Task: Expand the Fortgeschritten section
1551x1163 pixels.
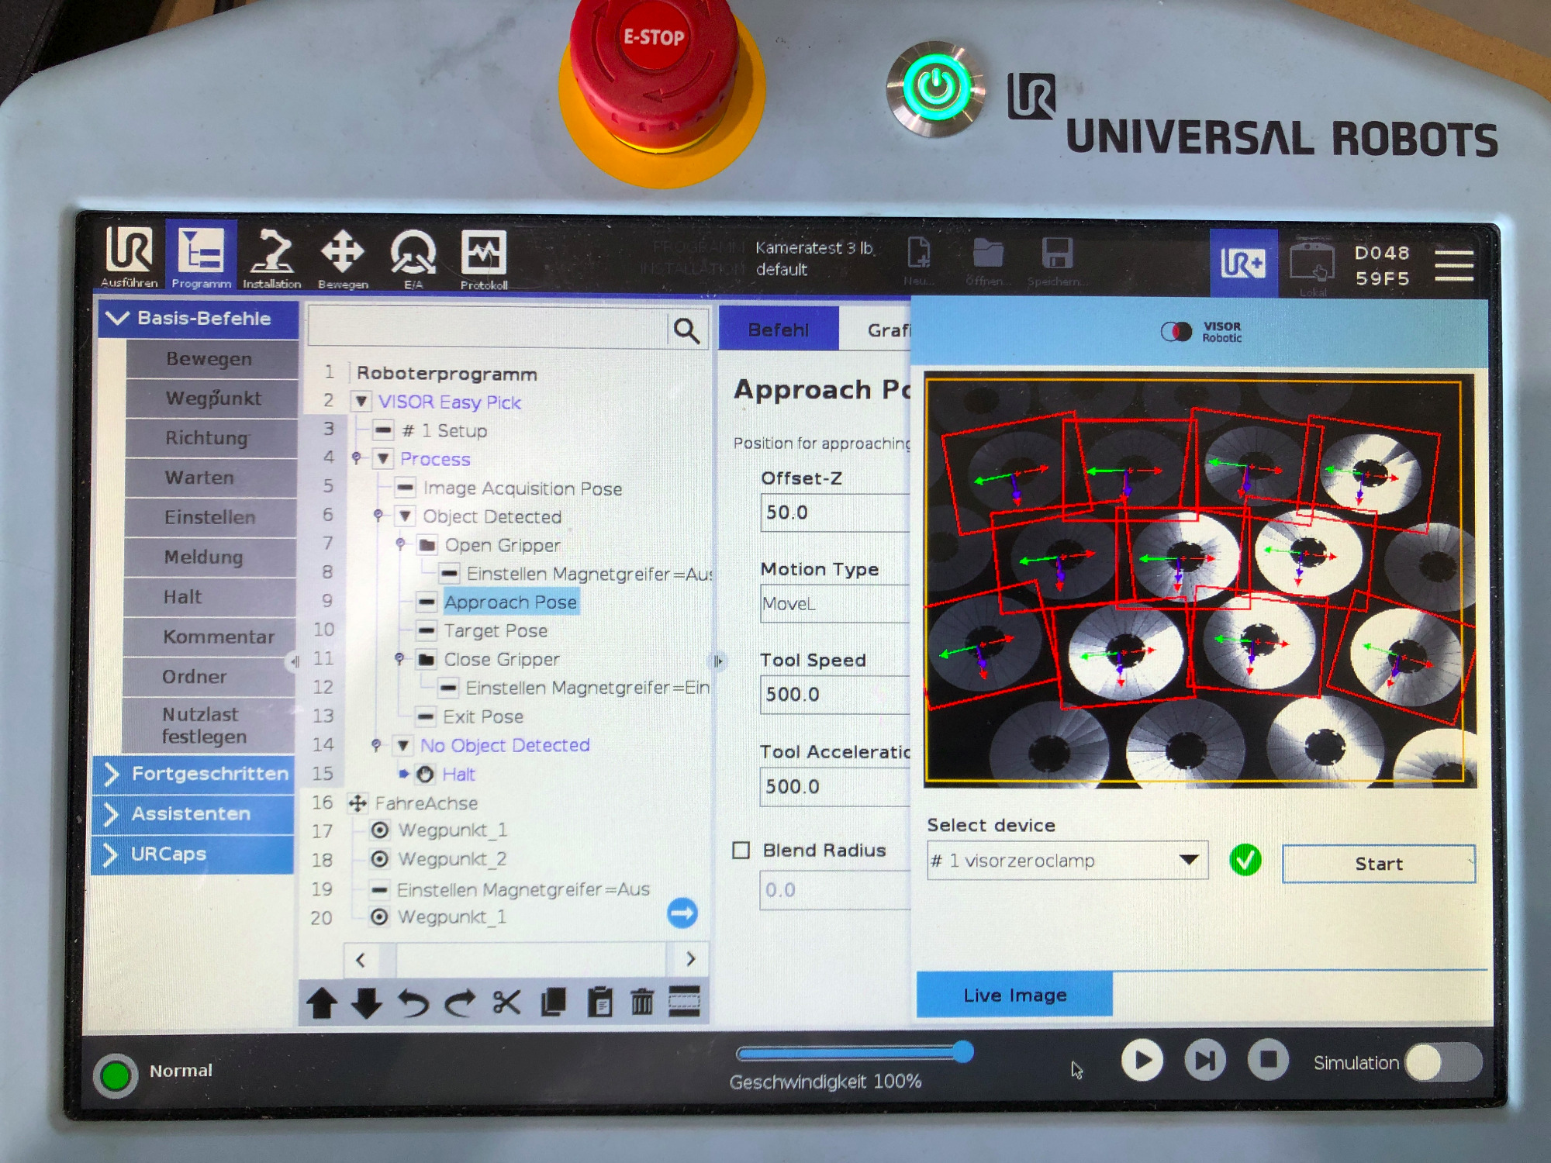Action: pyautogui.click(x=195, y=774)
